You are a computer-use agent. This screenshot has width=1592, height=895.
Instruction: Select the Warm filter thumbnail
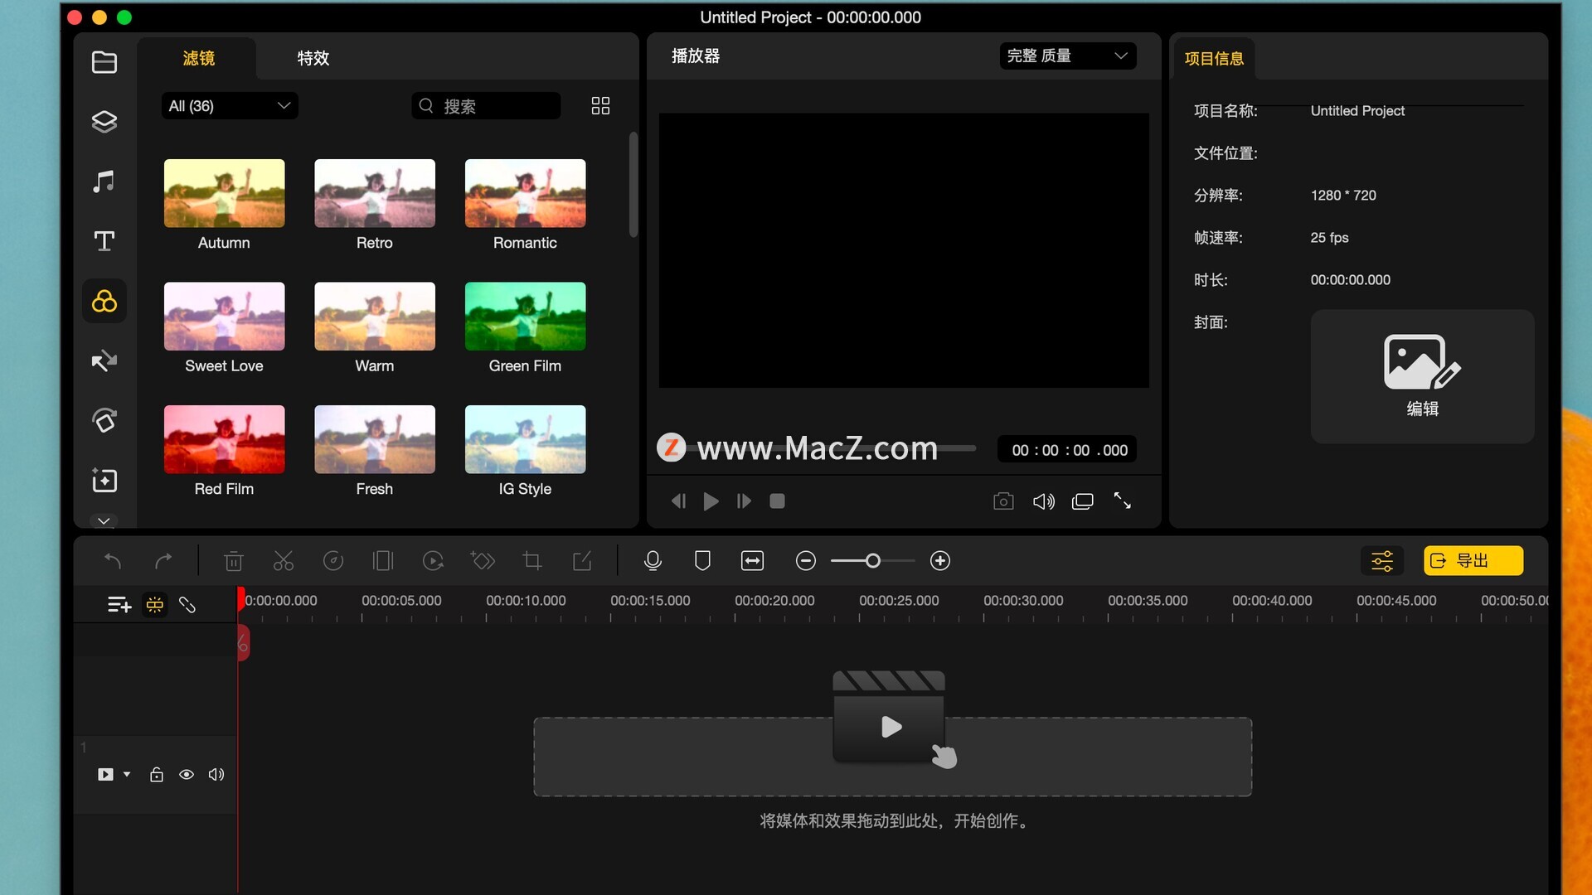[x=375, y=317]
